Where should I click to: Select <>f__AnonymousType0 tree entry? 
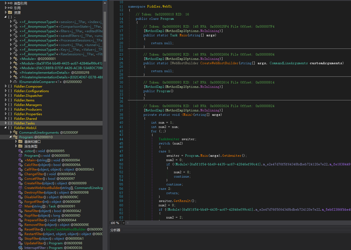pyautogui.click(x=61, y=22)
